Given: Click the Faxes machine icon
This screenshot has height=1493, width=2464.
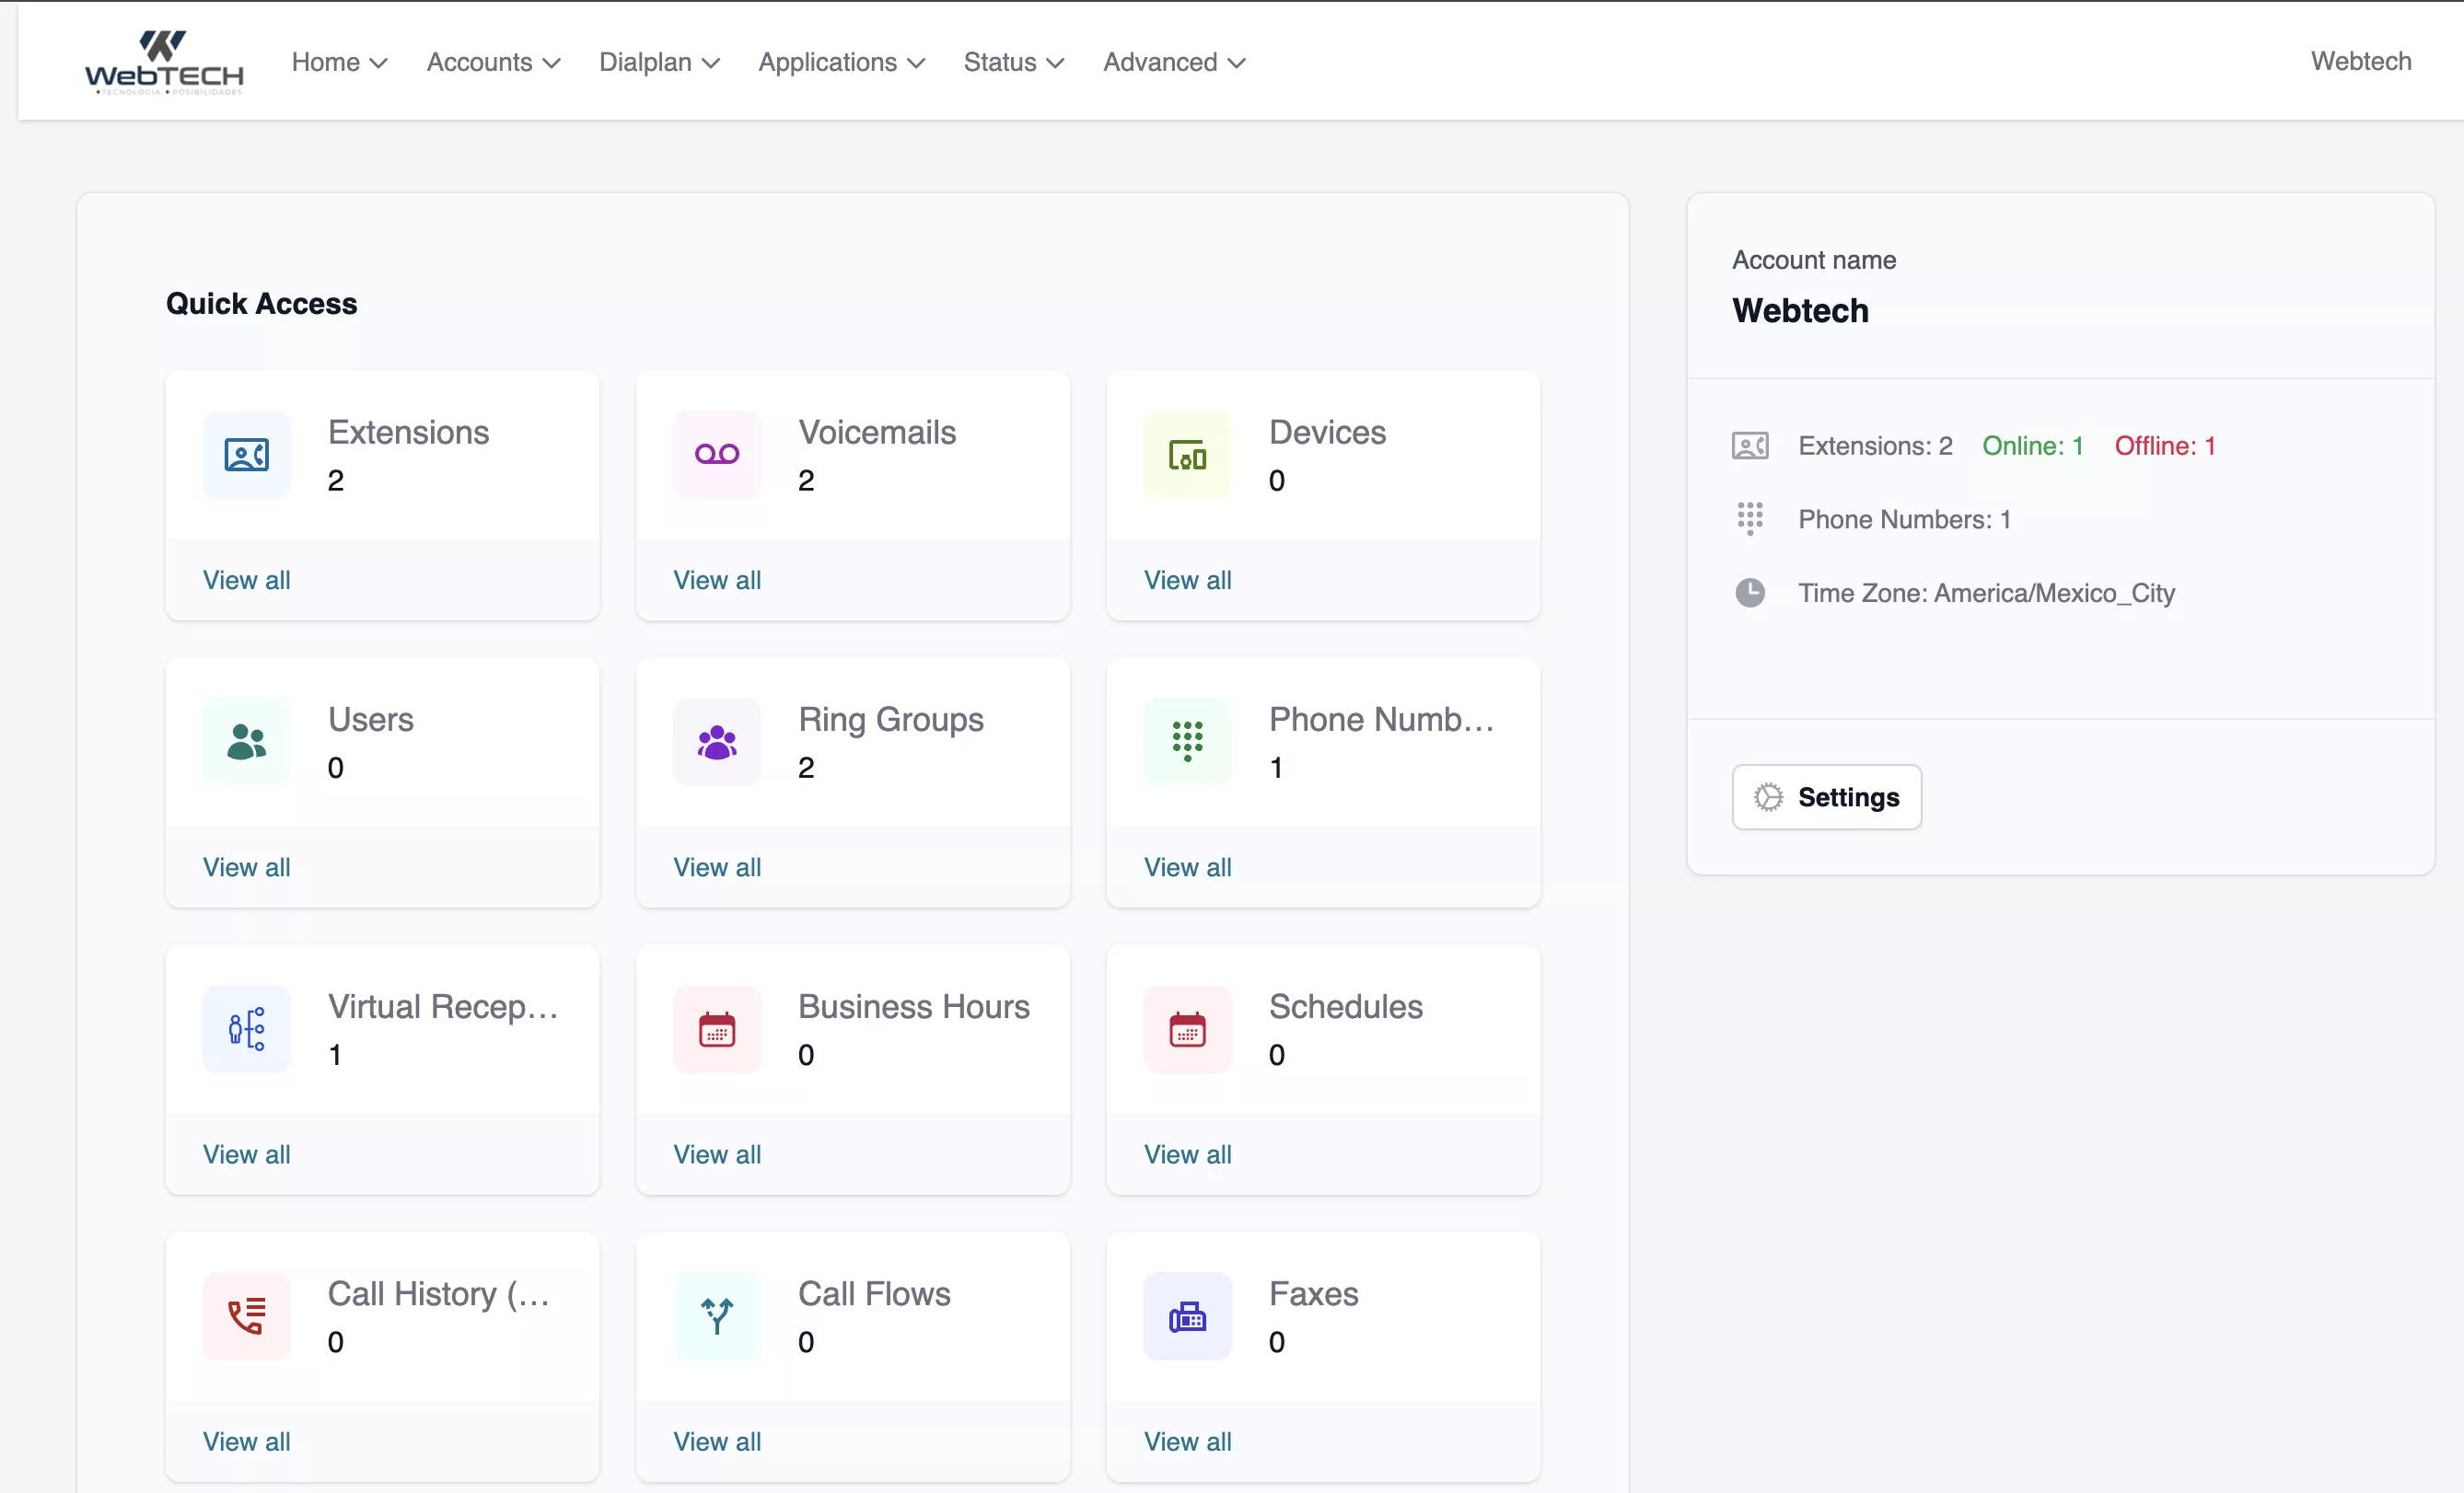Looking at the screenshot, I should point(1187,1315).
